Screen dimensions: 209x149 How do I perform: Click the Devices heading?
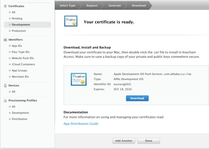coord(14,85)
